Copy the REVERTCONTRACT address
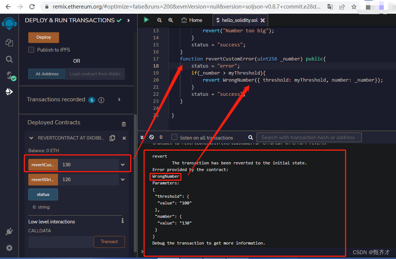 (x=112, y=138)
